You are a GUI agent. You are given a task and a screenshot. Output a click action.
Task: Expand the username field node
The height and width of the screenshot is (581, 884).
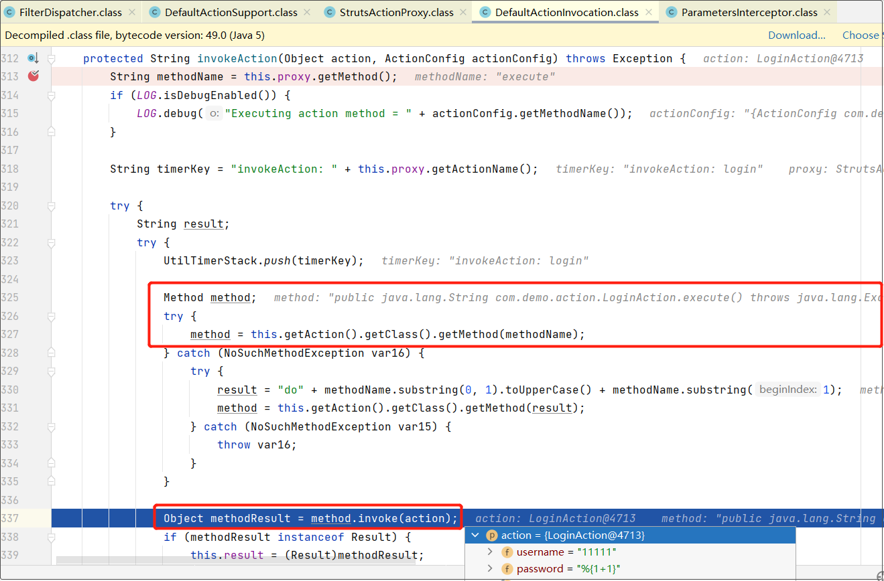click(490, 552)
